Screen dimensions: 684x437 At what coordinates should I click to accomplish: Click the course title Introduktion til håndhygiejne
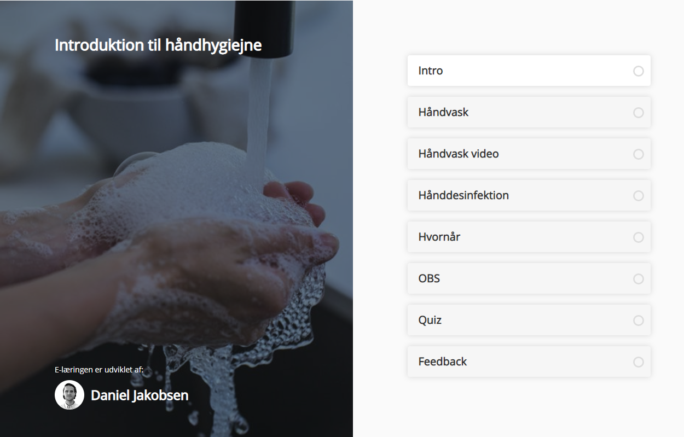click(158, 45)
